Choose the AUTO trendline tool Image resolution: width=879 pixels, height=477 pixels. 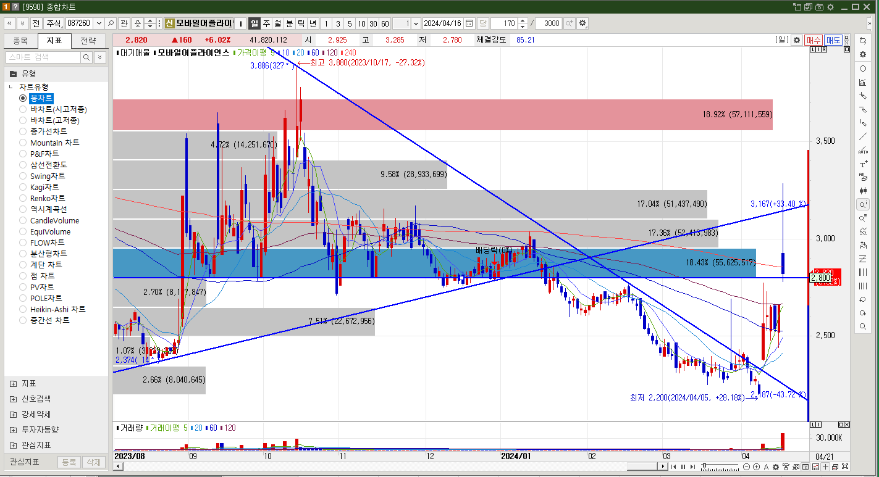(x=863, y=150)
